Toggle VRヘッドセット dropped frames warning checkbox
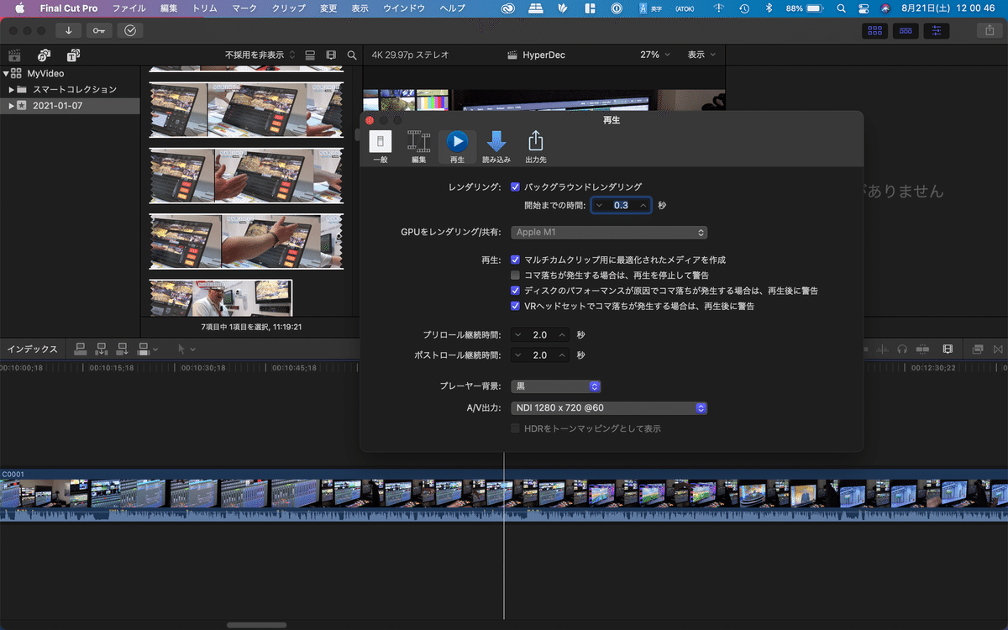Image resolution: width=1008 pixels, height=630 pixels. click(x=515, y=307)
